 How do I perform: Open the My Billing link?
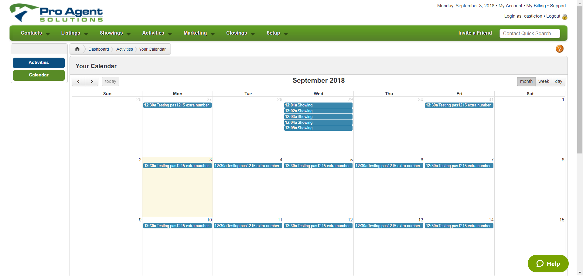click(x=536, y=6)
